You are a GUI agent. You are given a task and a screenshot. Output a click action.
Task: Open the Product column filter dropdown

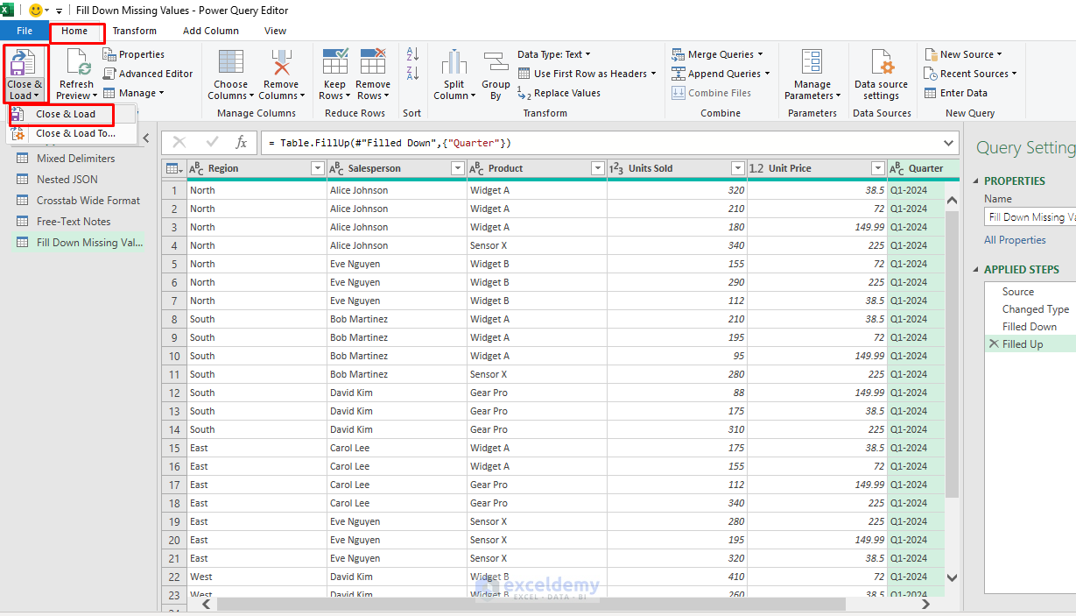tap(597, 168)
